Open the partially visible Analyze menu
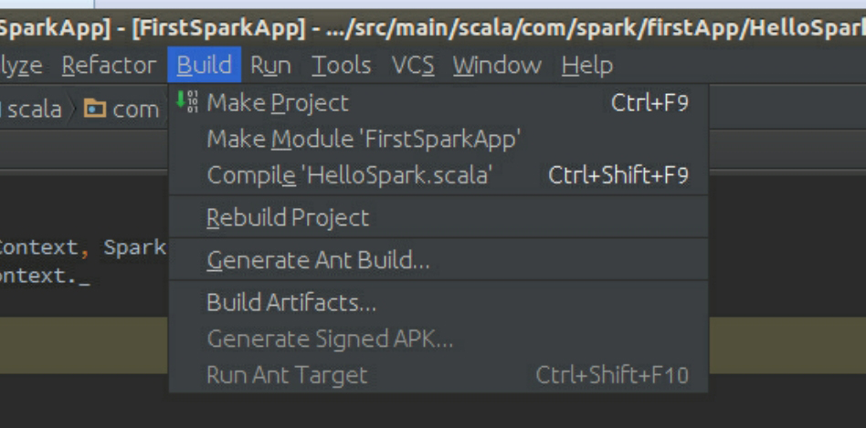This screenshot has height=428, width=866. pyautogui.click(x=21, y=66)
